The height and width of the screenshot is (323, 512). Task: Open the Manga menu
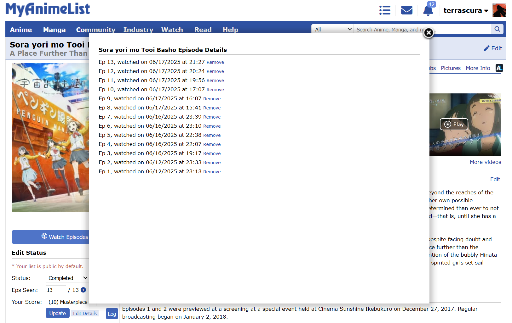[55, 30]
